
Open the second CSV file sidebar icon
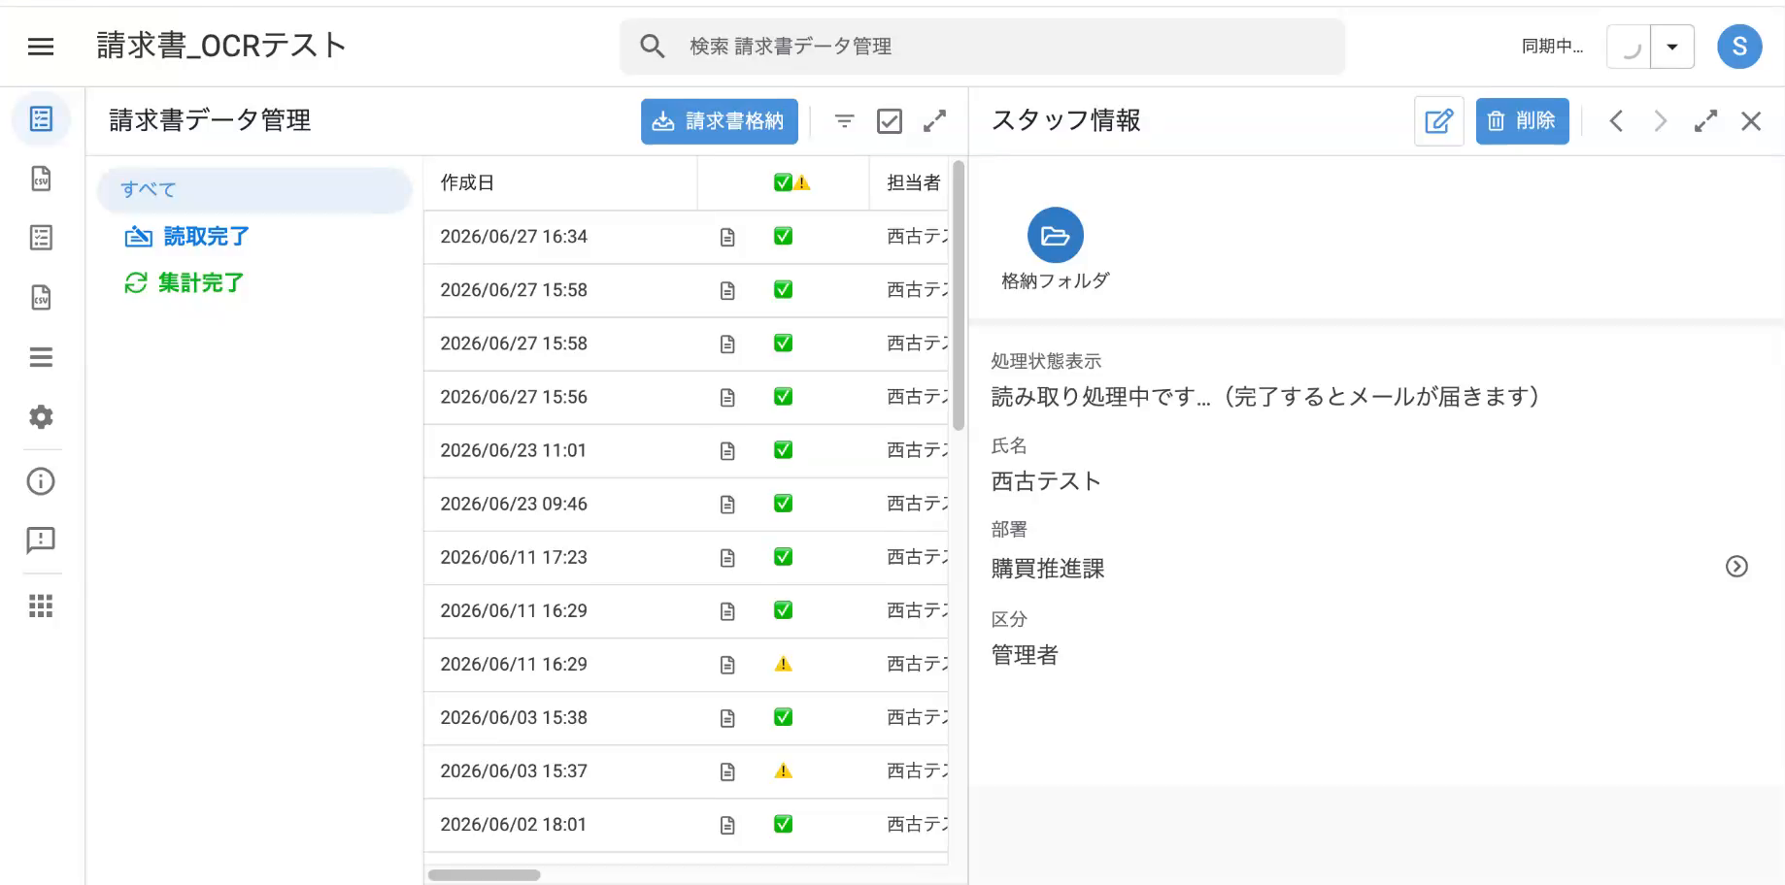(x=41, y=297)
